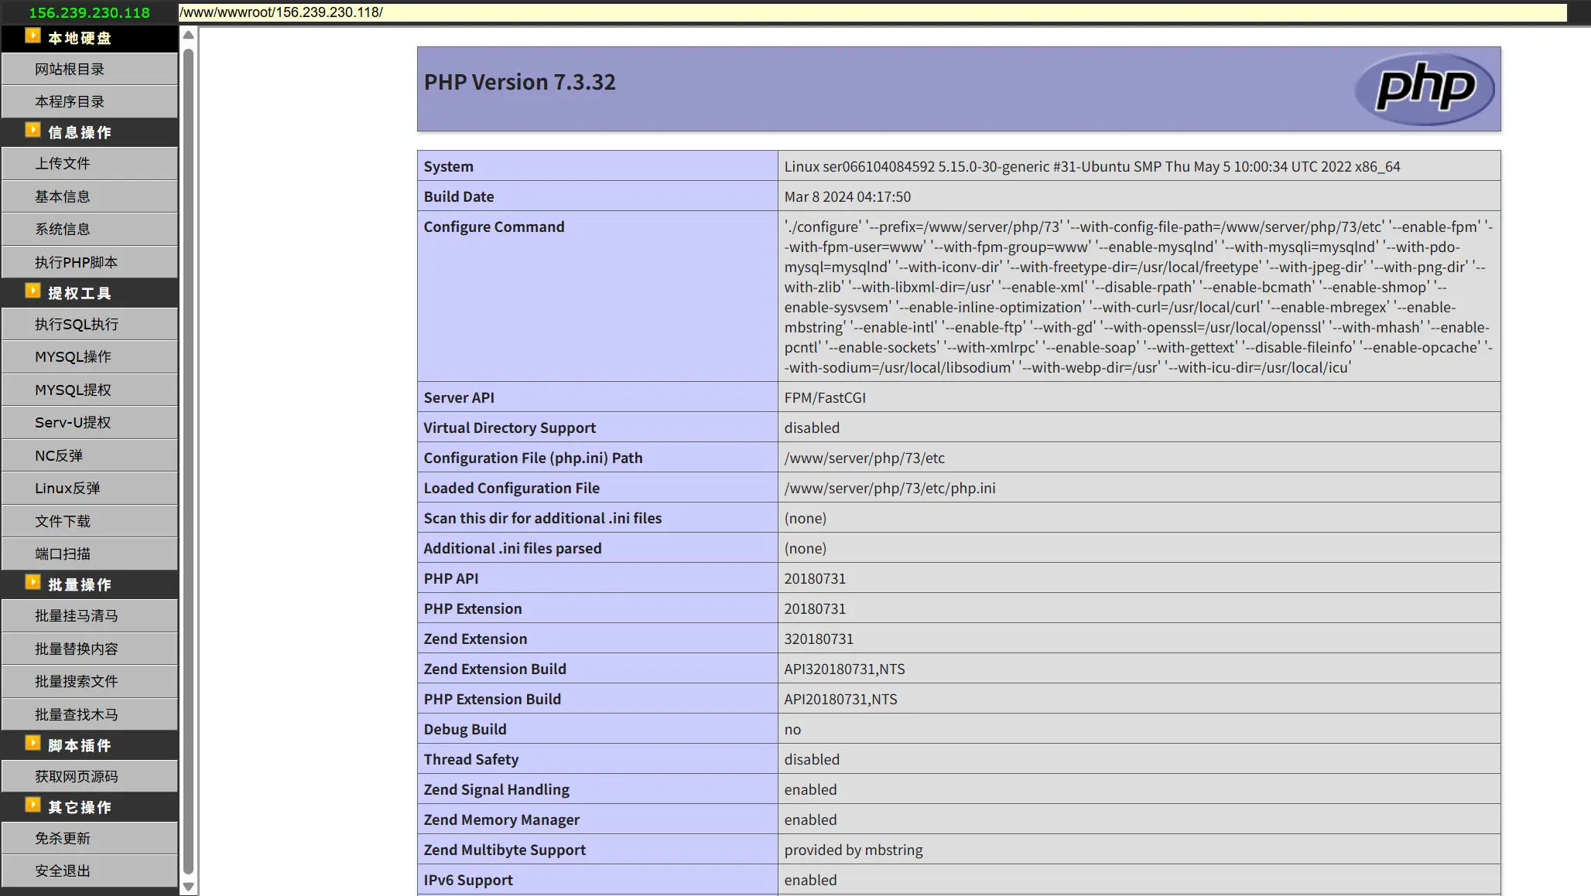Click the PHP logo in the header
Image resolution: width=1591 pixels, height=896 pixels.
coord(1424,88)
